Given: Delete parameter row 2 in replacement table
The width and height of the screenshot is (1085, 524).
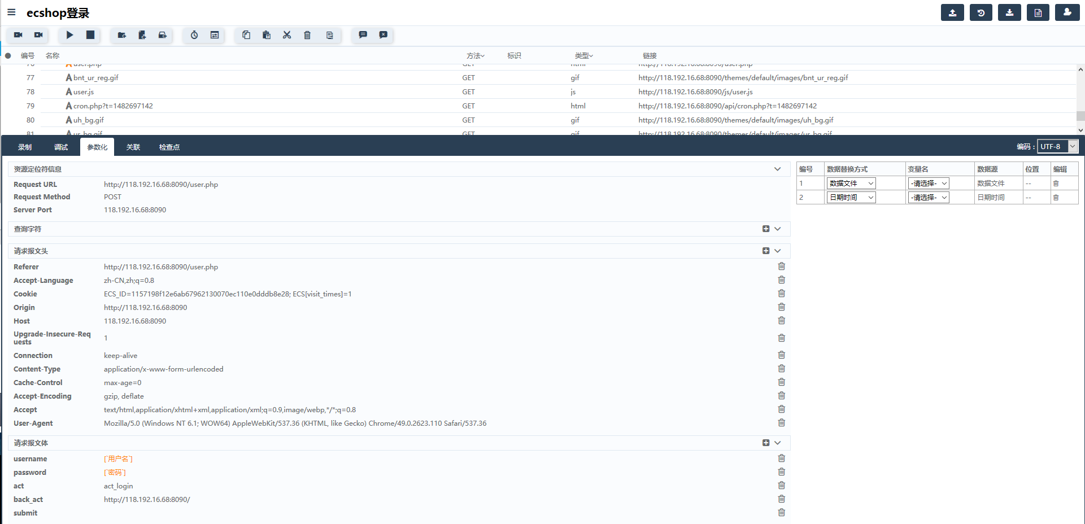Looking at the screenshot, I should 1056,198.
